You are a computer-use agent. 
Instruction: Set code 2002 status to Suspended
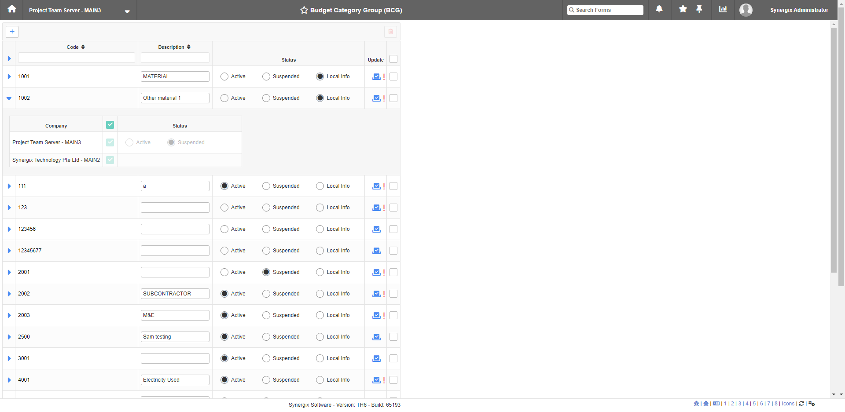[266, 294]
